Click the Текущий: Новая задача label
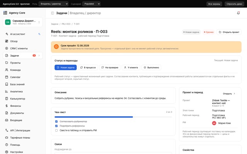Viewport: 247px width, 154px height. 226,60
